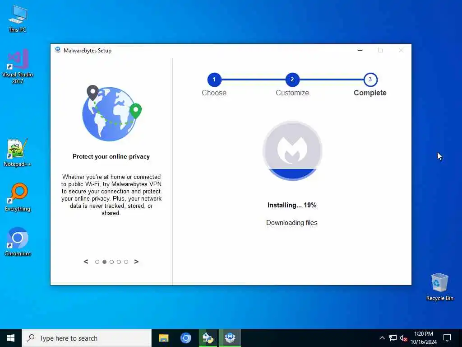Open File Explorer from the taskbar
Screen dimensions: 462x347
click(x=163, y=338)
